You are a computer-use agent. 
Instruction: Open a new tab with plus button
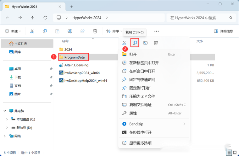(x=72, y=7)
